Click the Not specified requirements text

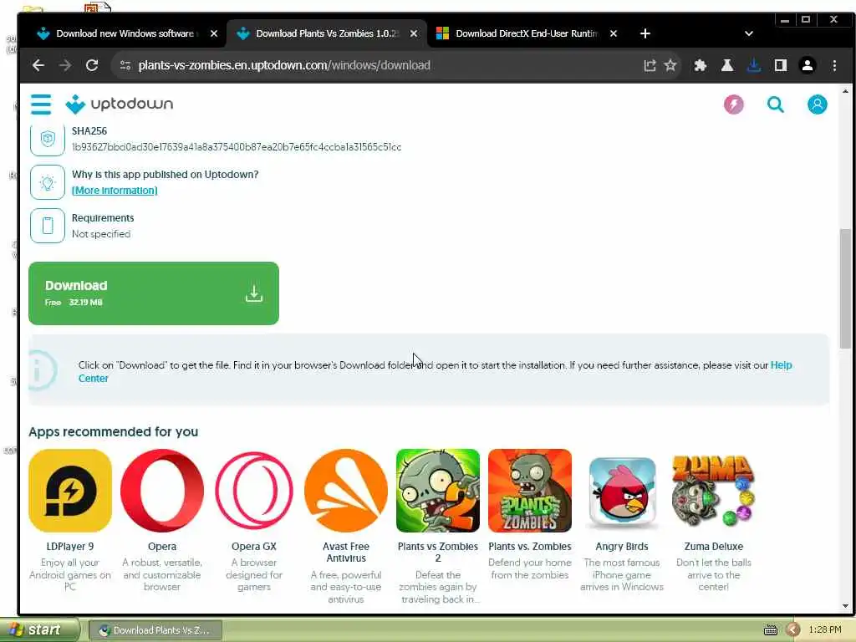tap(101, 234)
